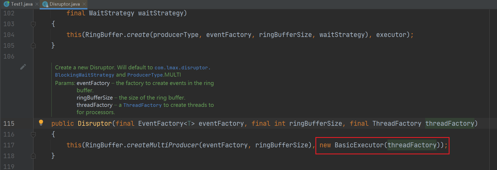Close the Disruptor.java tab
This screenshot has height=170, width=497.
84,4
